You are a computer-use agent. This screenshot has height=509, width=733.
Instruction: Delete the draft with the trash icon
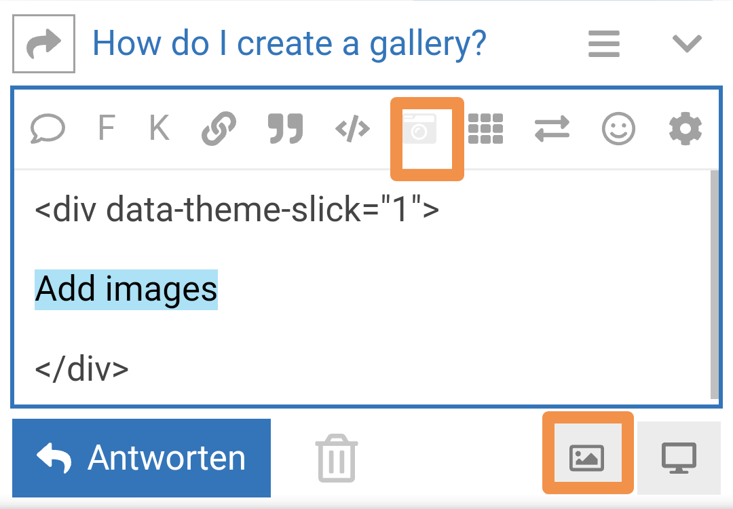[x=336, y=459]
